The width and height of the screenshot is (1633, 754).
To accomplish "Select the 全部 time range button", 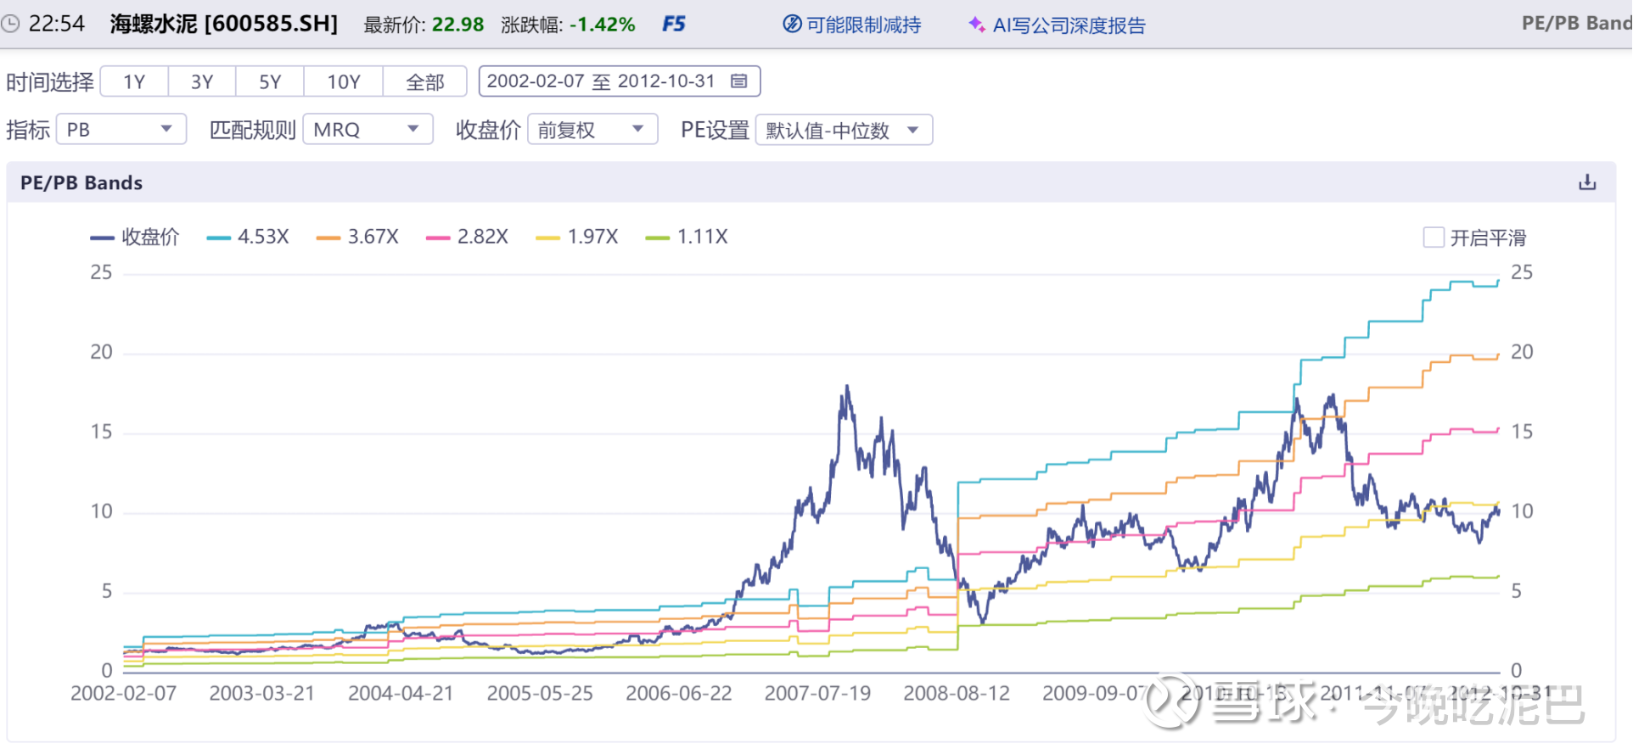I will tap(425, 82).
